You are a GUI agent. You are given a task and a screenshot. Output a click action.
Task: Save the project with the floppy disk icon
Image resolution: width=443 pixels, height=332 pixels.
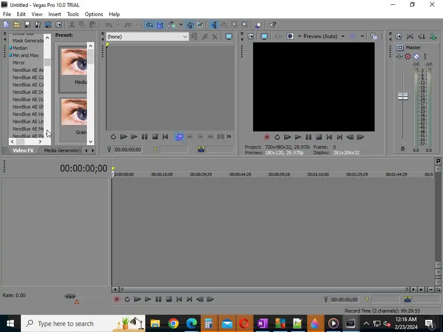(x=27, y=25)
